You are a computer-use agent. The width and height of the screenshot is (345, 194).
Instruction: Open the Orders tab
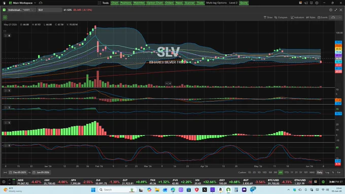click(169, 3)
